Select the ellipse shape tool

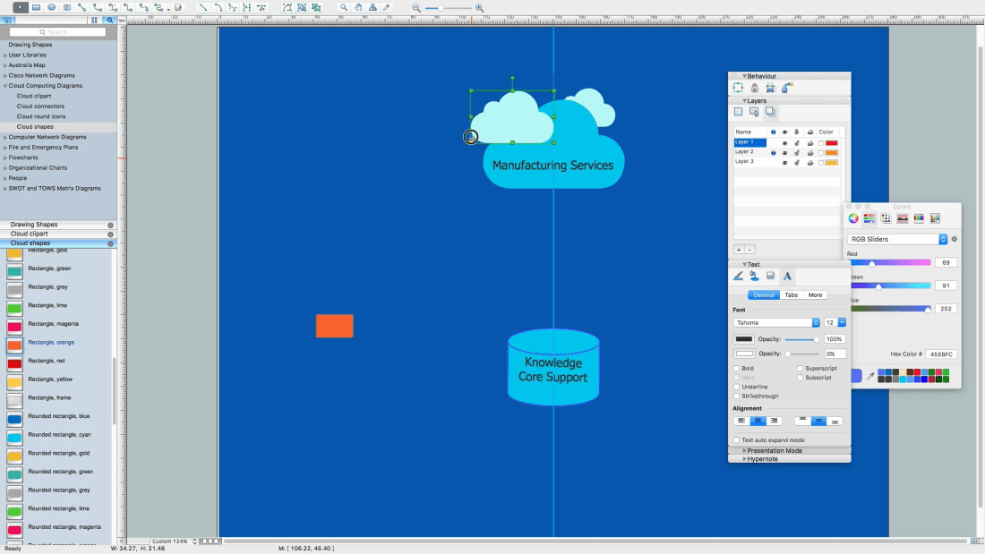click(51, 7)
